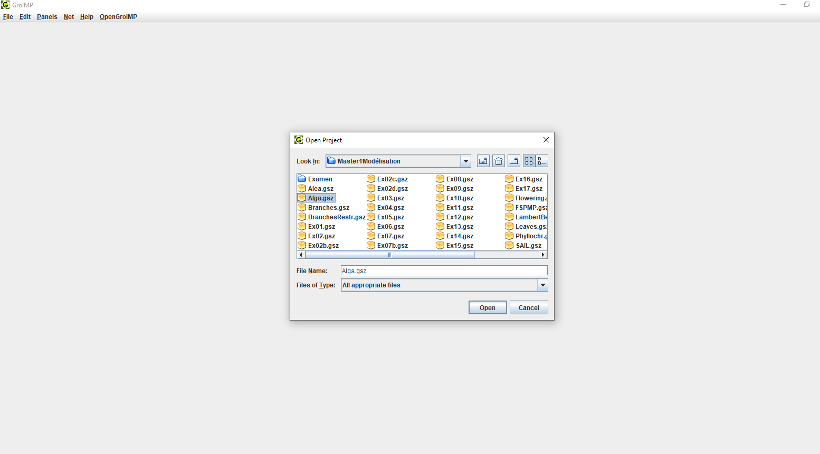Click the File Name text field

click(443, 271)
